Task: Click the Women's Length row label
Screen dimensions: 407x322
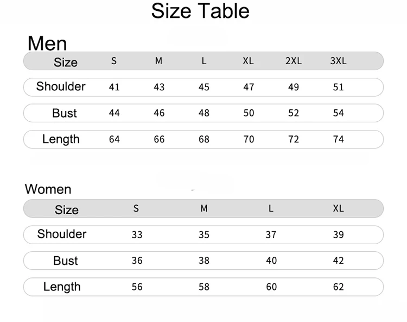Action: 62,287
